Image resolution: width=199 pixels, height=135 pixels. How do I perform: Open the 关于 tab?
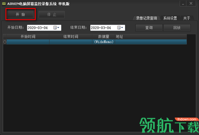(186, 18)
